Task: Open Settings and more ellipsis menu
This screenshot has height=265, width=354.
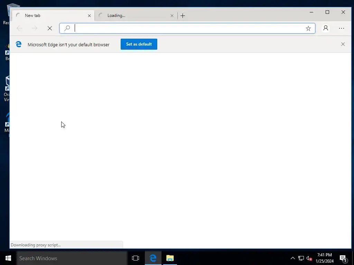Action: tap(341, 28)
